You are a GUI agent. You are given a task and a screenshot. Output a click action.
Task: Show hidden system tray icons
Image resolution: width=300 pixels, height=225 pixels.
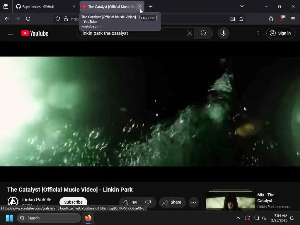click(x=238, y=218)
